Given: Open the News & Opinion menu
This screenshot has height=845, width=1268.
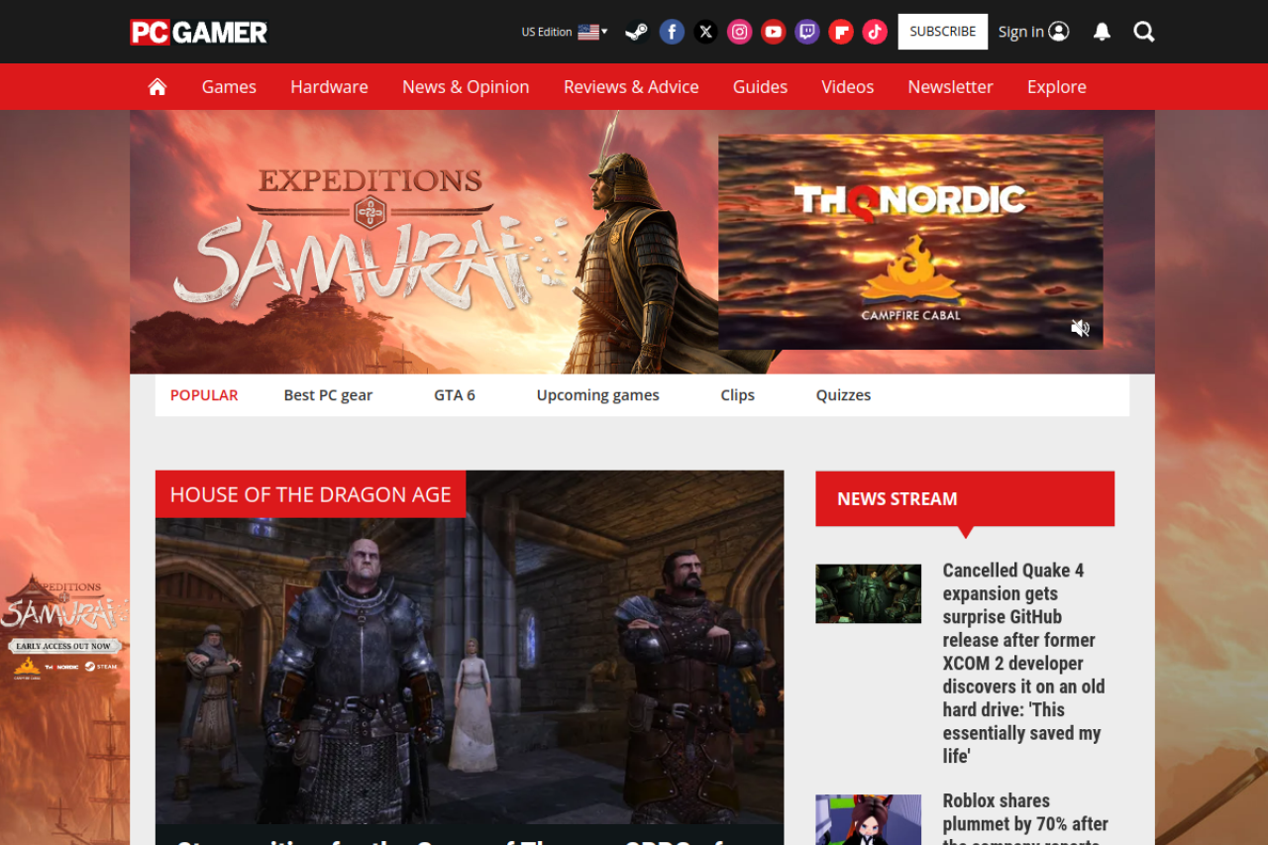Looking at the screenshot, I should click(466, 87).
